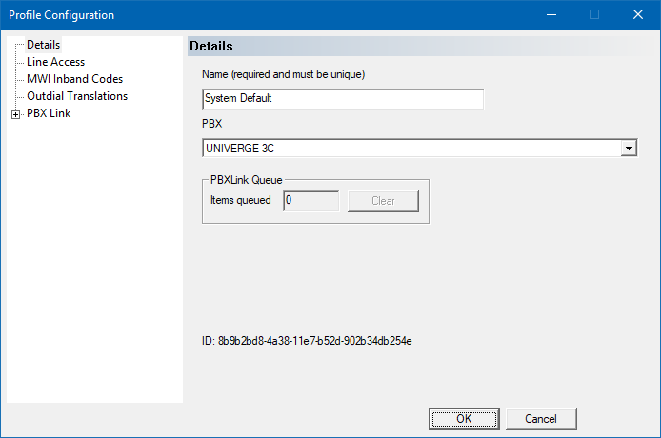This screenshot has height=438, width=661.
Task: Open Outdial Translations page
Action: [77, 96]
